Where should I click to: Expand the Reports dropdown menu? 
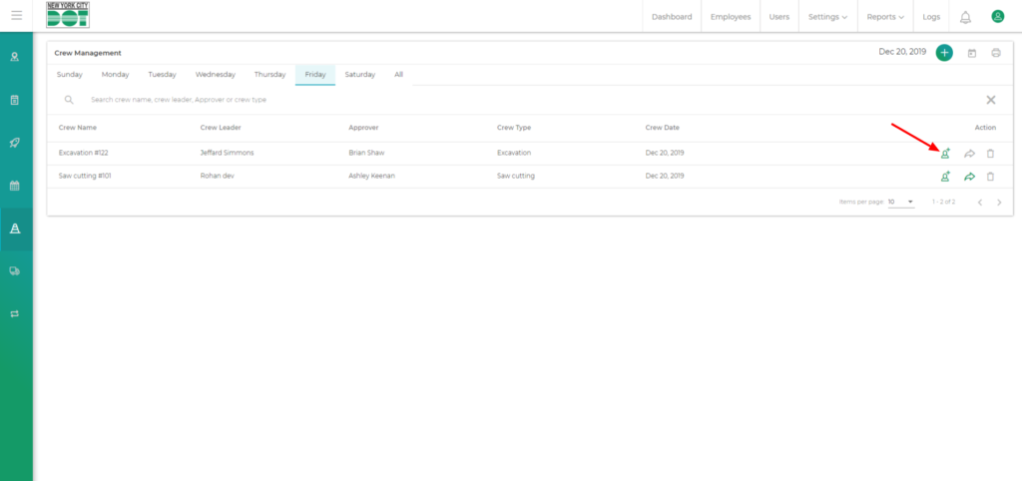885,17
